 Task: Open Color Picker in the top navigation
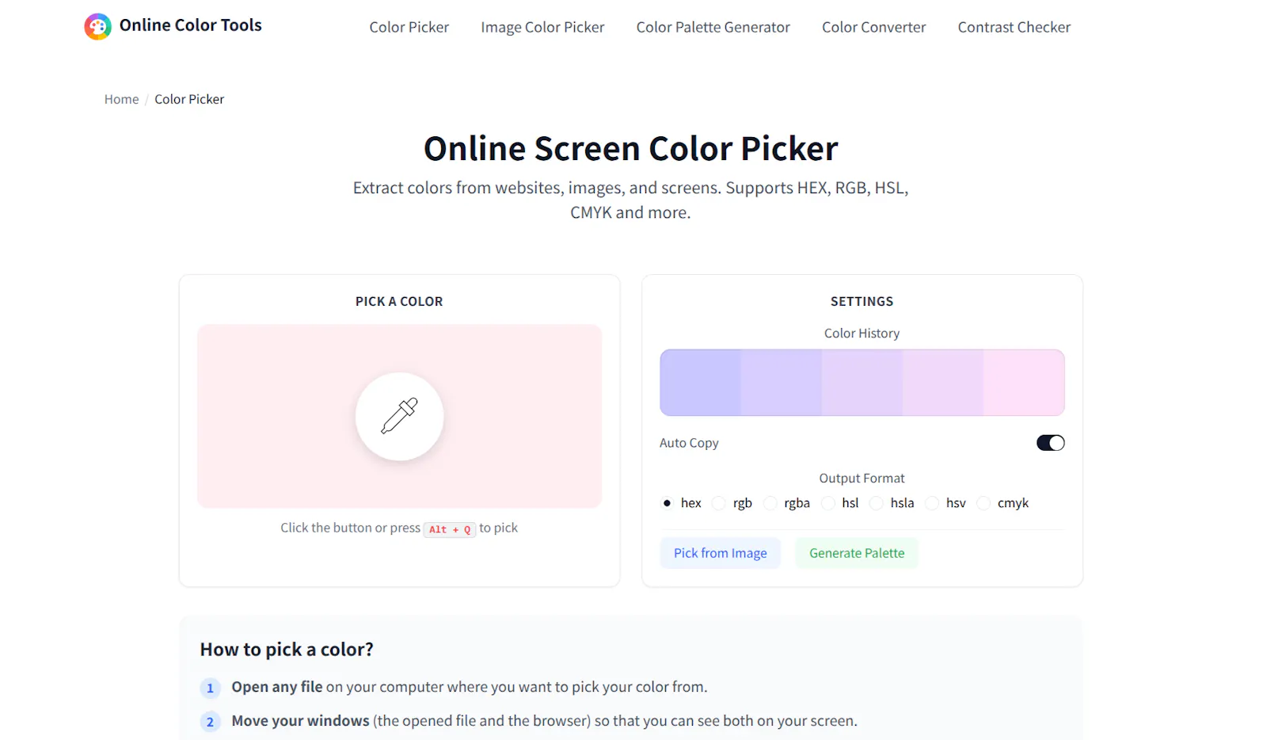[409, 27]
